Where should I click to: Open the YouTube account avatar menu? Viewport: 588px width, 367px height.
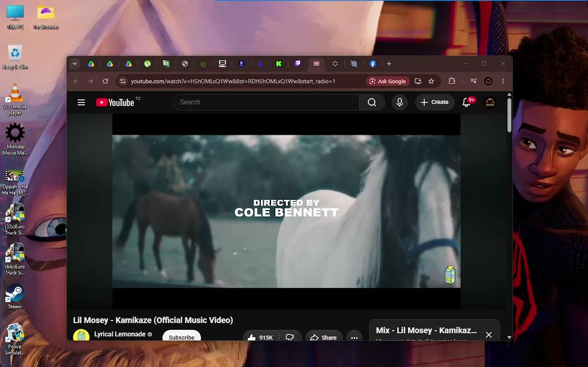tap(490, 102)
